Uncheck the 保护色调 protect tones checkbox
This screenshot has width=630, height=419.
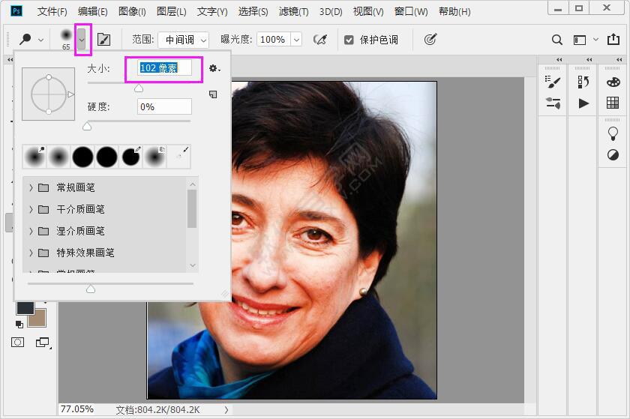pyautogui.click(x=349, y=40)
